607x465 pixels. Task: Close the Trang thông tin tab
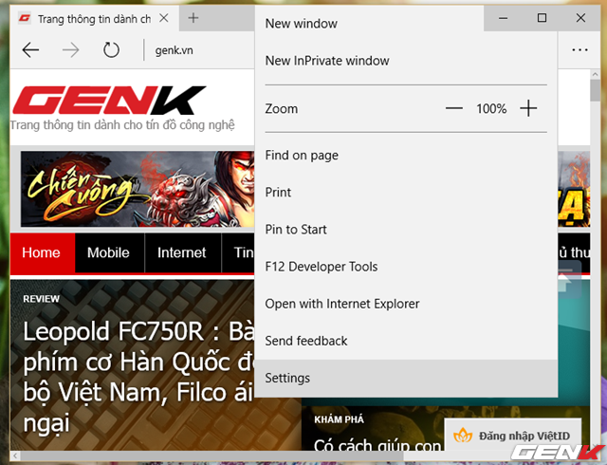[164, 18]
